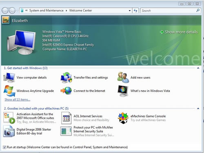Expand the arrow after System and Maintenance
The height and width of the screenshot is (153, 204).
67,11
